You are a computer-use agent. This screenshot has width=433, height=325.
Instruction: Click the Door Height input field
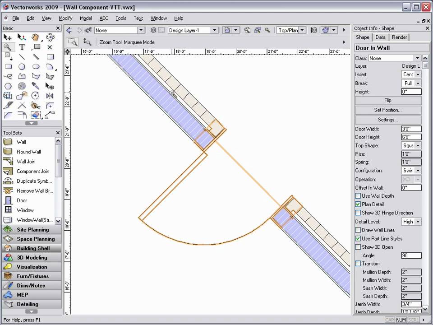tap(411, 137)
